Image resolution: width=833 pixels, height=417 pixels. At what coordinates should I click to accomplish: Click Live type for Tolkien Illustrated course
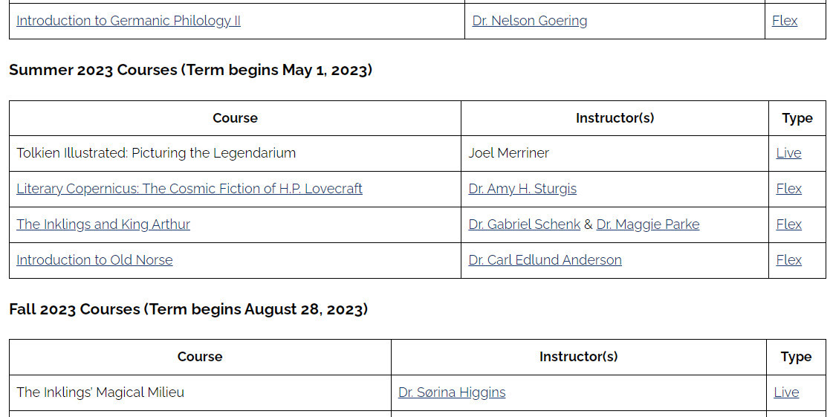[x=788, y=153]
